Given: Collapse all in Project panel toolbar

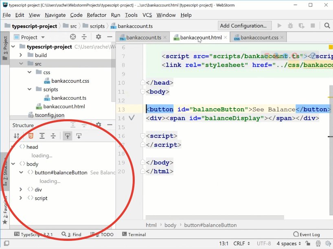Looking at the screenshot, I should (x=84, y=37).
